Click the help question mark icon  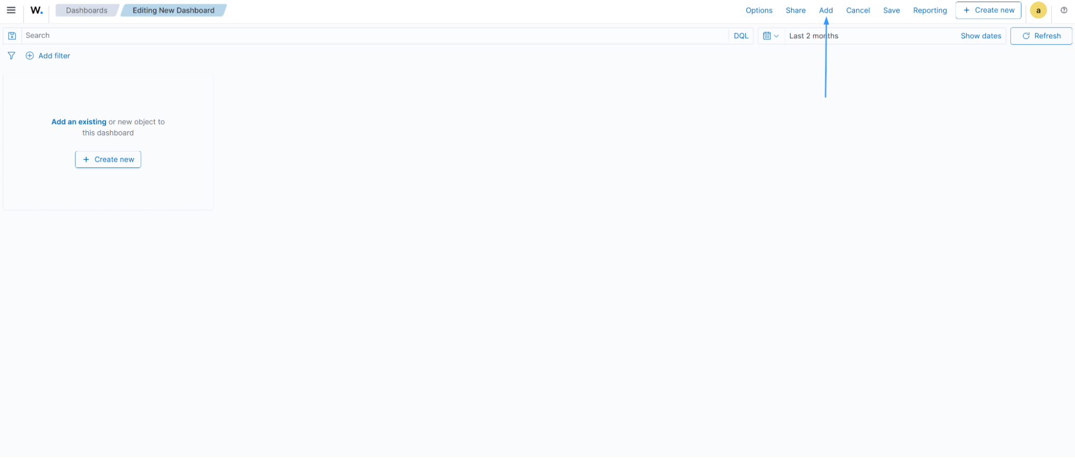pyautogui.click(x=1064, y=10)
